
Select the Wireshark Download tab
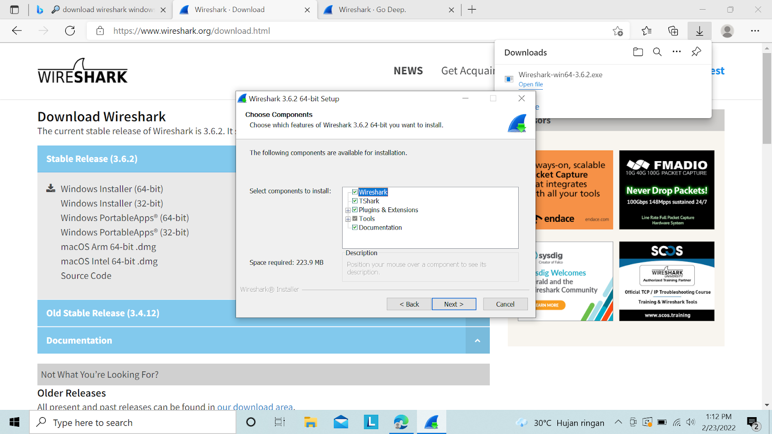click(x=244, y=10)
